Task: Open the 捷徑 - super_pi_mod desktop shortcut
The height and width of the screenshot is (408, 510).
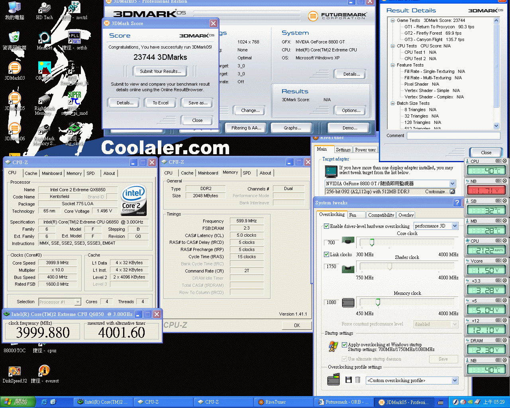Action: pyautogui.click(x=74, y=103)
